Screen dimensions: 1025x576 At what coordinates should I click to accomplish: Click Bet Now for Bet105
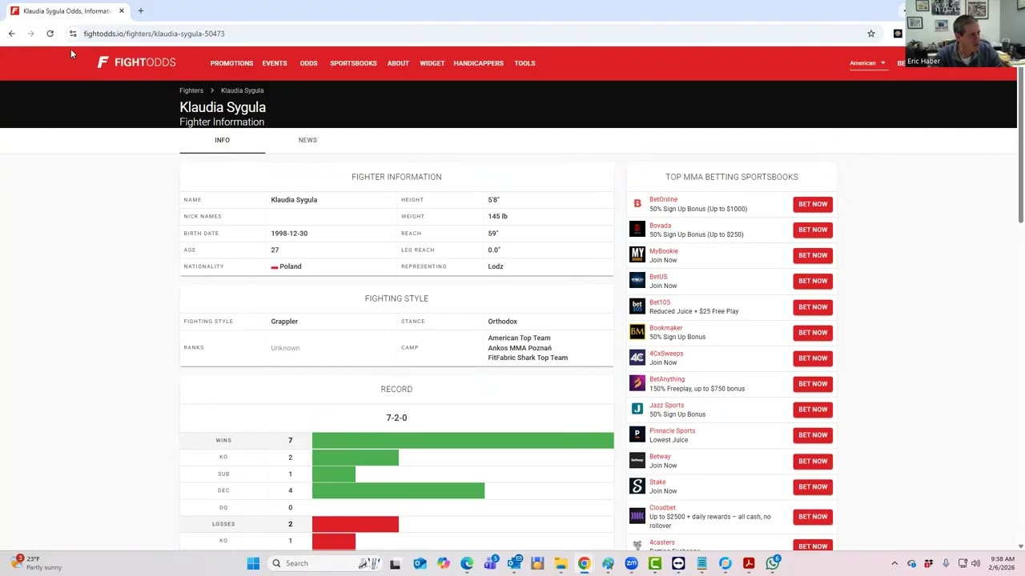click(x=813, y=306)
